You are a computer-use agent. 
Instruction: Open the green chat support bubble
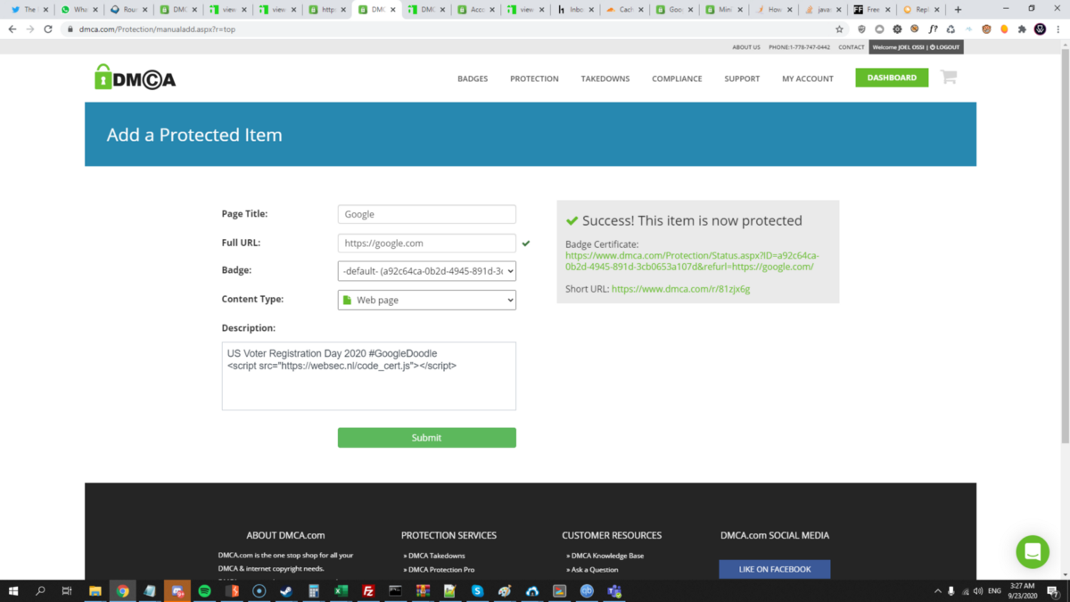point(1033,552)
